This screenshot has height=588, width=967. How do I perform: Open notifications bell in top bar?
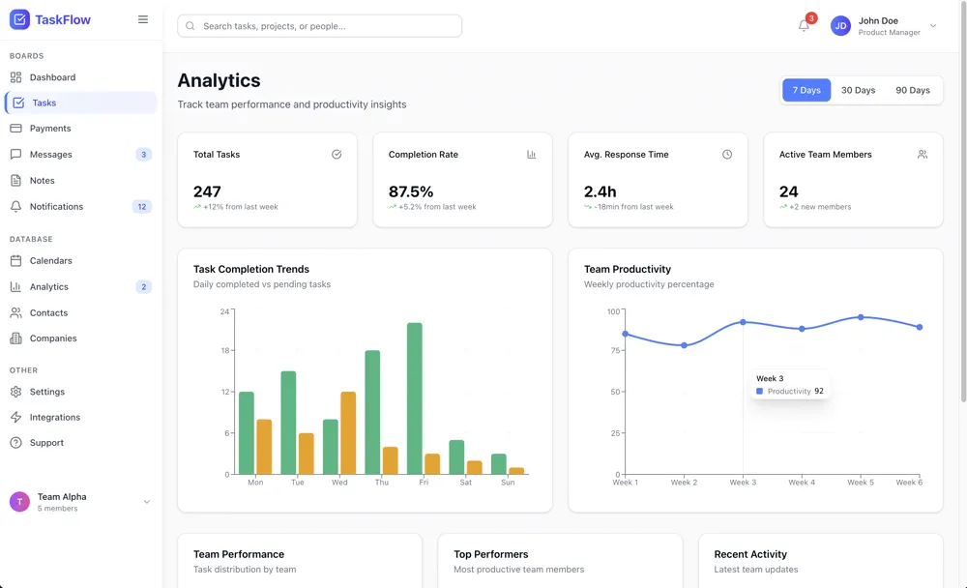(804, 26)
